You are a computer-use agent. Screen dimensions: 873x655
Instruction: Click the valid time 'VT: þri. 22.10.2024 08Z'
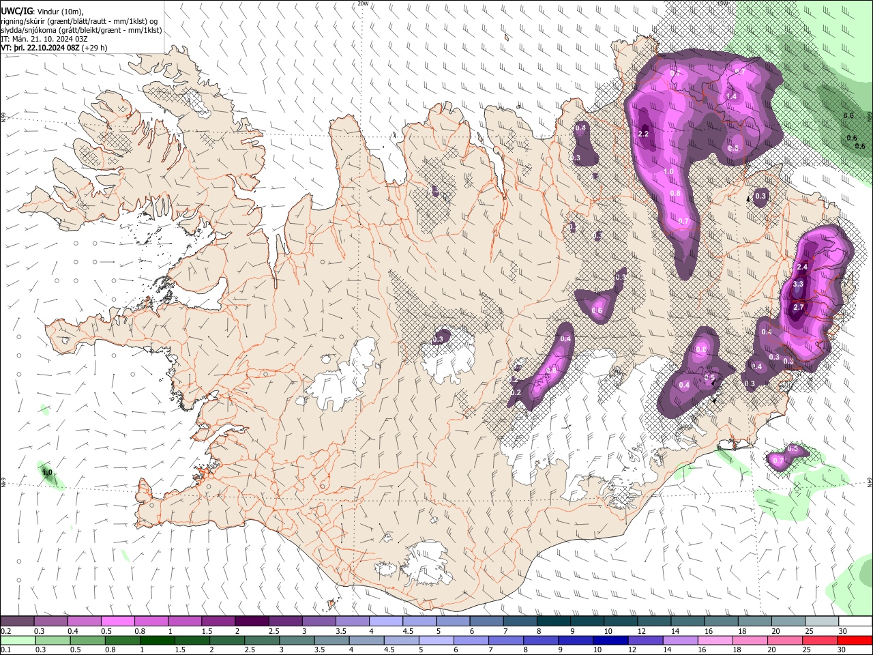pos(40,48)
